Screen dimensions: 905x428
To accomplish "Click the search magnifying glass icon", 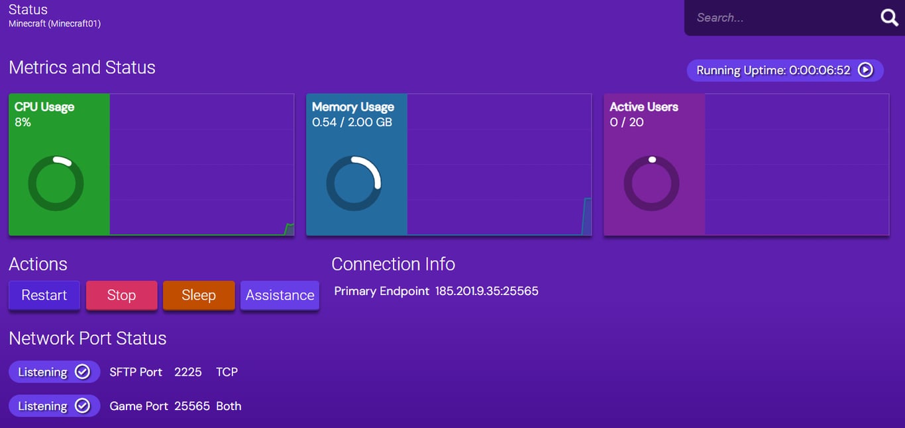I will pos(888,17).
